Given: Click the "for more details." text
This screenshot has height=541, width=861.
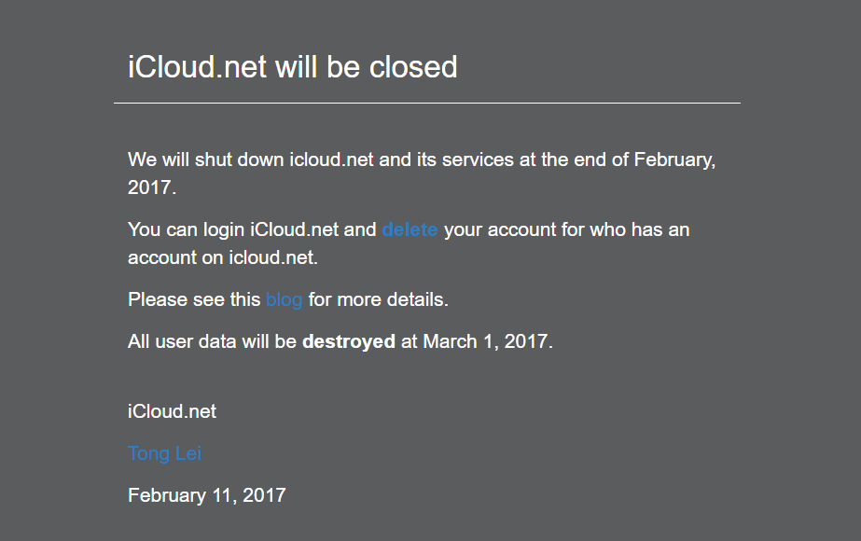Looking at the screenshot, I should [379, 299].
